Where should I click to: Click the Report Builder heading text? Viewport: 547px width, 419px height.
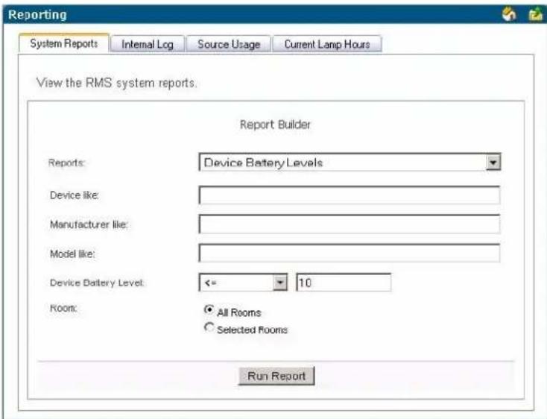[275, 125]
